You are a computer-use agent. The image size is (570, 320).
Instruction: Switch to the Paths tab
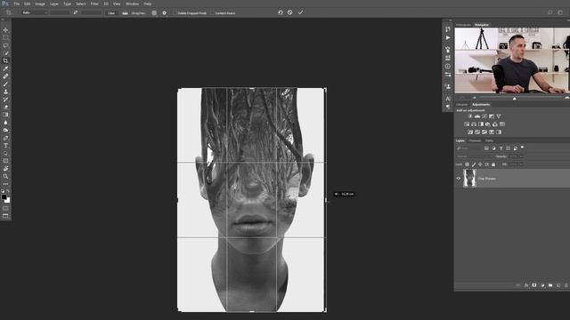[489, 140]
